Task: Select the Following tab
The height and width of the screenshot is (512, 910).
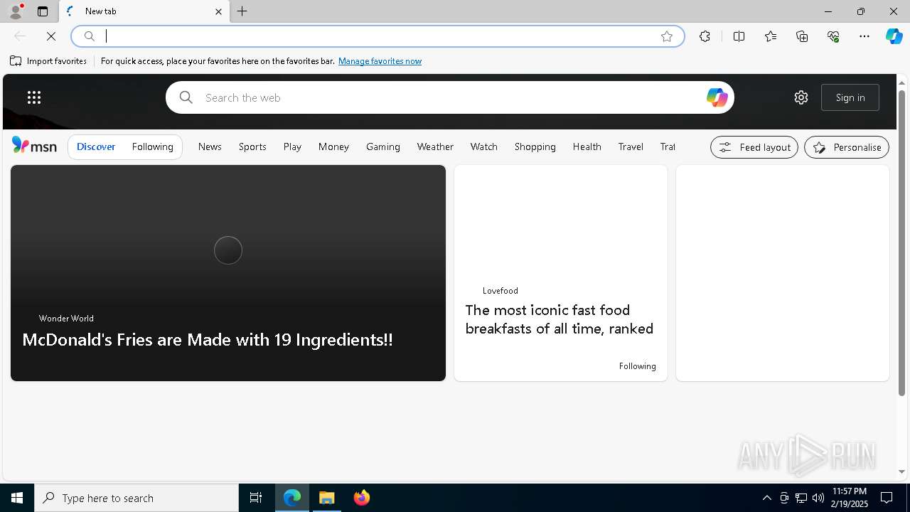Action: (x=152, y=146)
